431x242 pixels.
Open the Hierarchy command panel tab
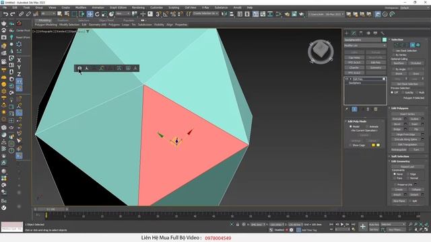(x=361, y=33)
